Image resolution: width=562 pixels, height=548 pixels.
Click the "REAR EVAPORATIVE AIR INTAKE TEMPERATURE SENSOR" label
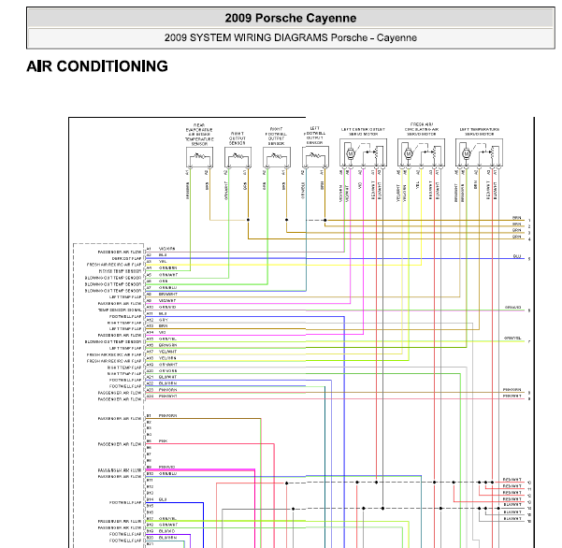coord(199,135)
